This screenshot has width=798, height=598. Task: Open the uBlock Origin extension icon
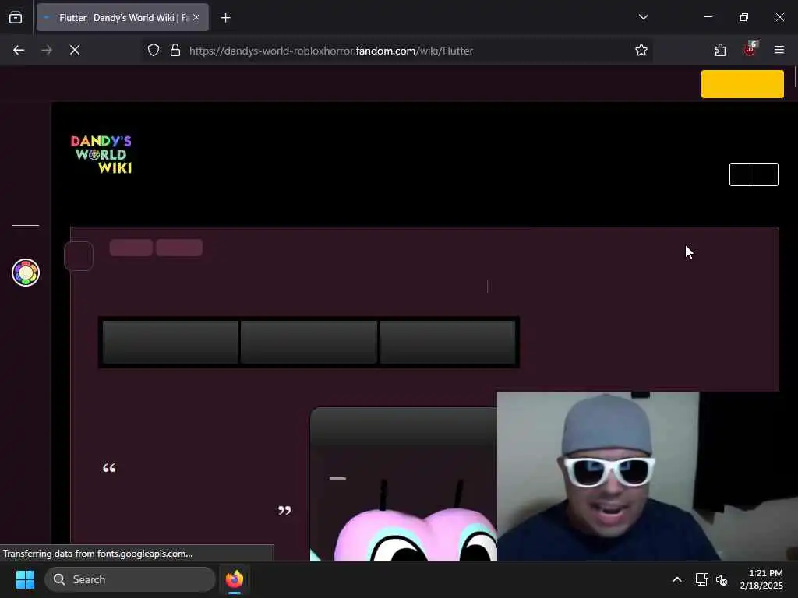tap(750, 49)
